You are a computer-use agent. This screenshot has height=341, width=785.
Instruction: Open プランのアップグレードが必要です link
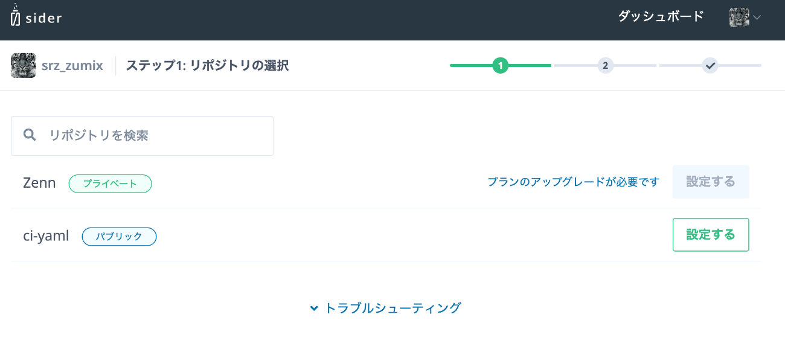573,182
